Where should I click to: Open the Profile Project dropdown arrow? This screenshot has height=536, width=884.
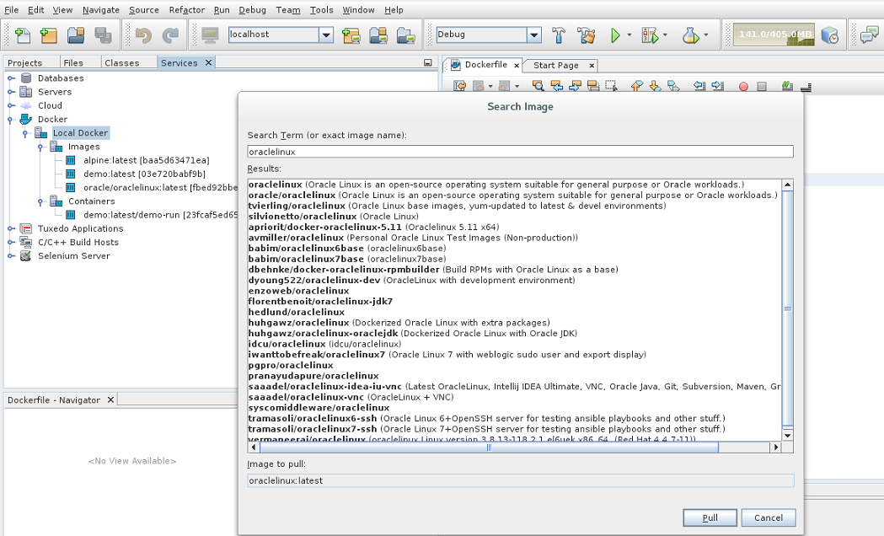tap(706, 35)
